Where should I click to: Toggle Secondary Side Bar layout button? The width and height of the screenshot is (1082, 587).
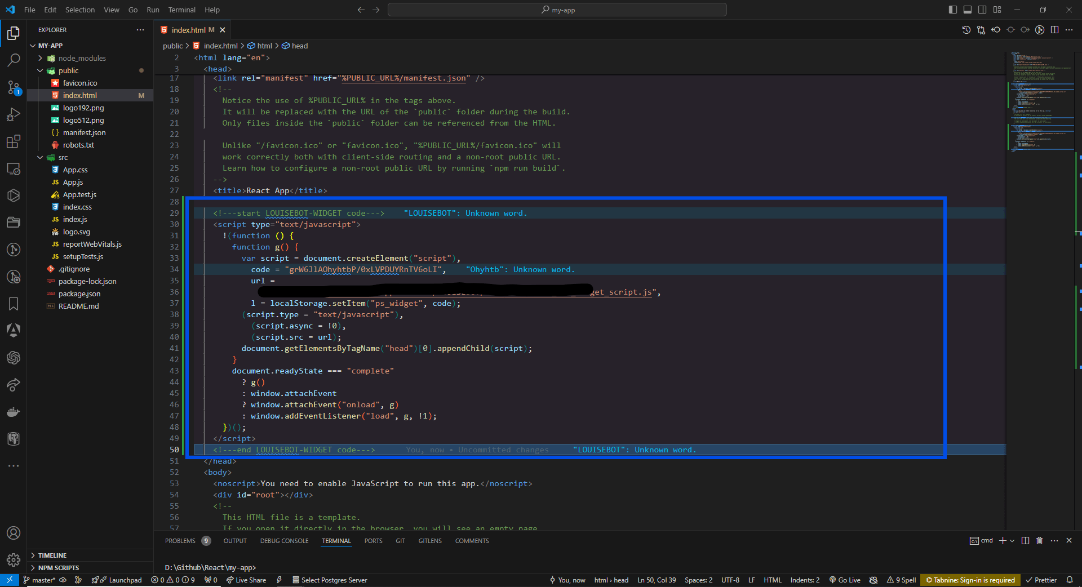(x=982, y=10)
